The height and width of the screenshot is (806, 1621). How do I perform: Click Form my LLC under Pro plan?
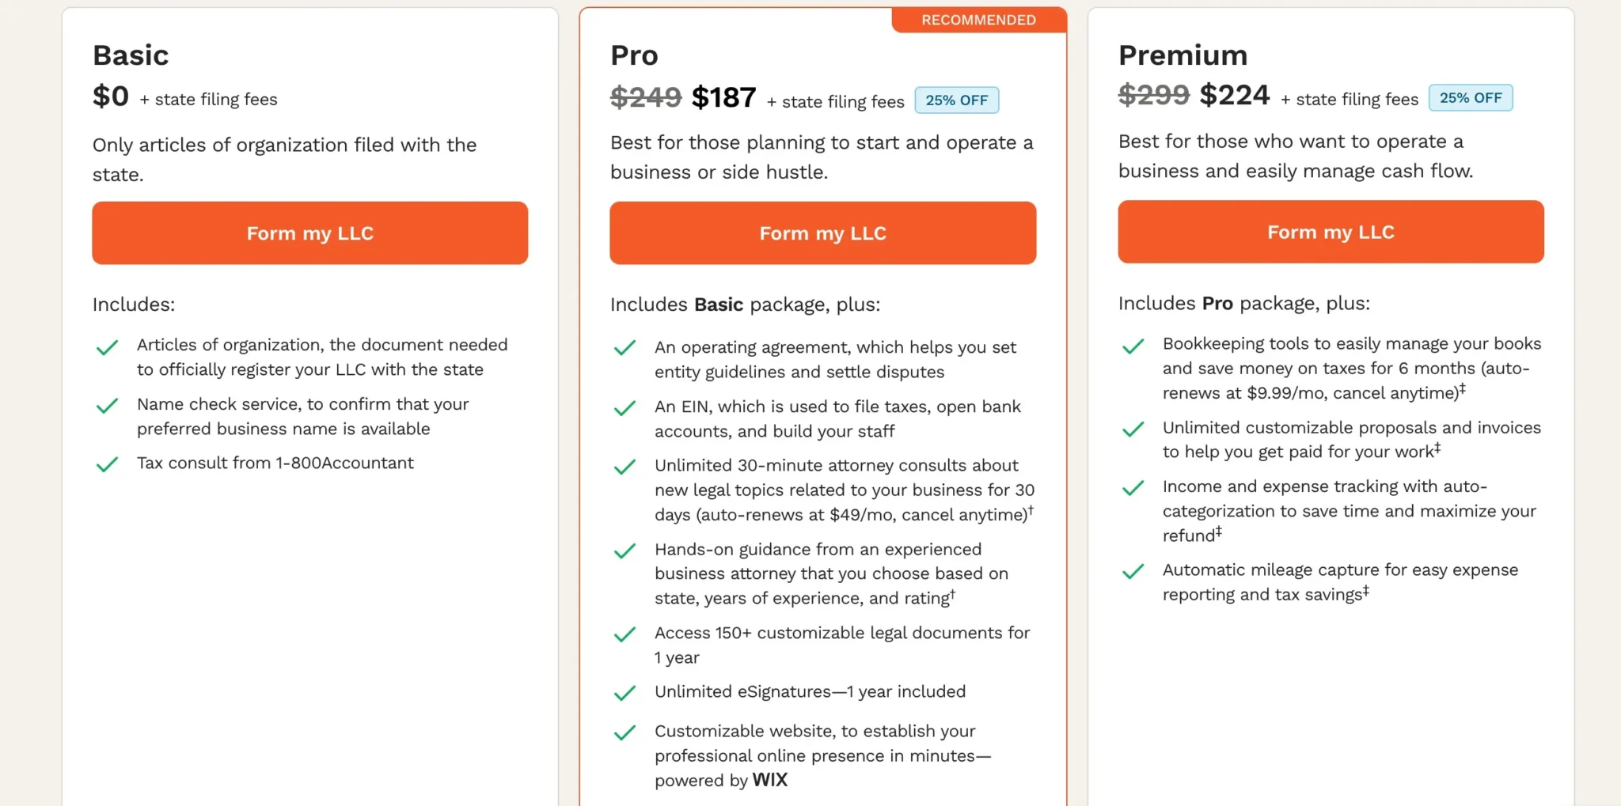coord(822,233)
